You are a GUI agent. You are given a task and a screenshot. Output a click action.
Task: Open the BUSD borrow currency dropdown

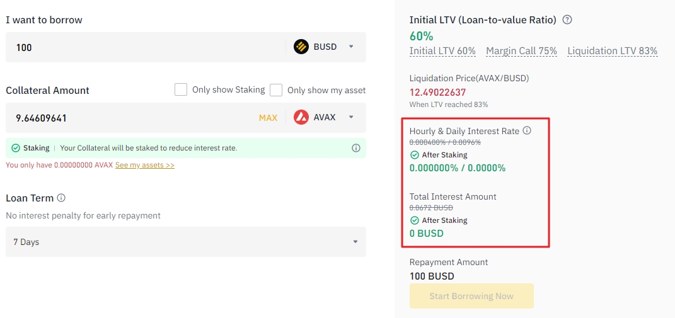351,47
